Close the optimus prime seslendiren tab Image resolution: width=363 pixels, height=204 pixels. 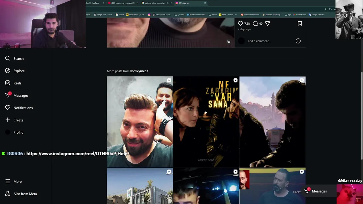171,3
